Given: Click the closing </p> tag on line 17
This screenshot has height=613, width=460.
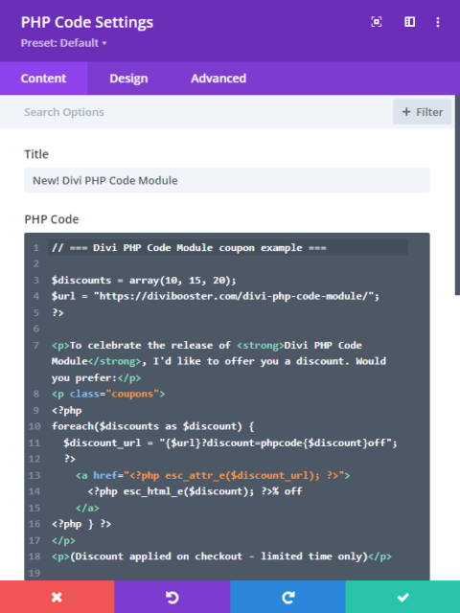Looking at the screenshot, I should click(x=63, y=540).
